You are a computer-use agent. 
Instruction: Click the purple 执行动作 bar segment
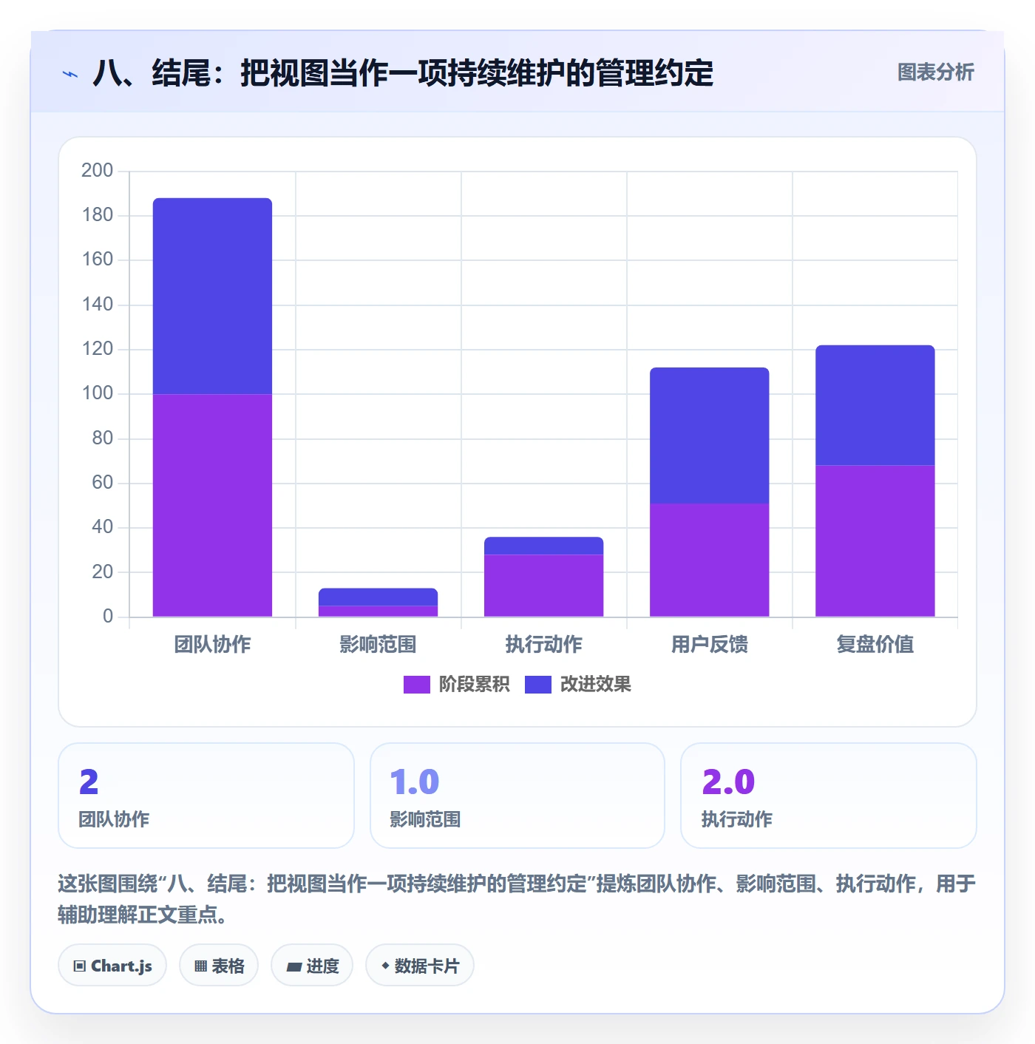(543, 586)
